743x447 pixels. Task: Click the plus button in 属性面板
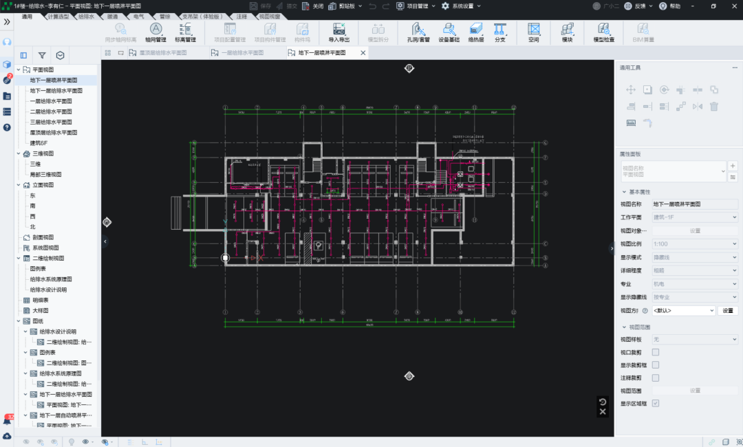pyautogui.click(x=733, y=166)
